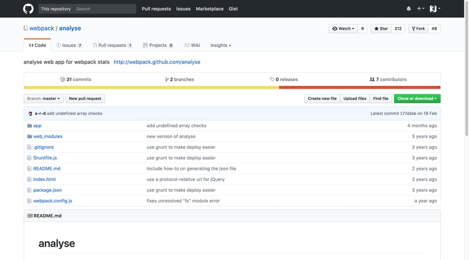Open the 2 branches link
Viewport: 469px width, 260px height.
point(179,79)
